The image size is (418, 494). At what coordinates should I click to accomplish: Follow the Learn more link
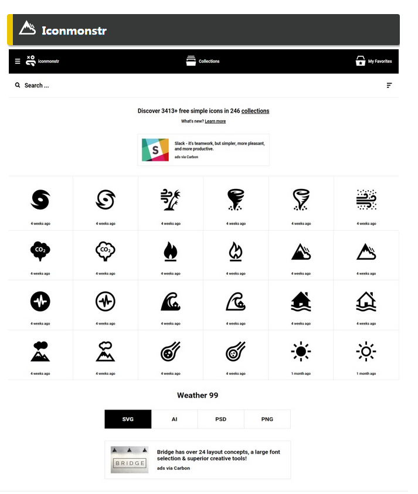pos(215,121)
